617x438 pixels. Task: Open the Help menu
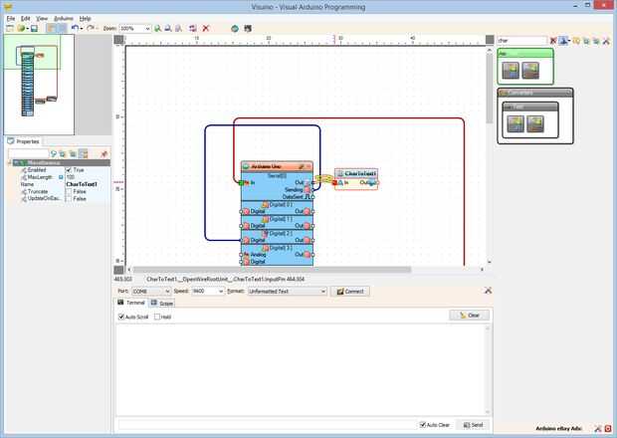86,19
